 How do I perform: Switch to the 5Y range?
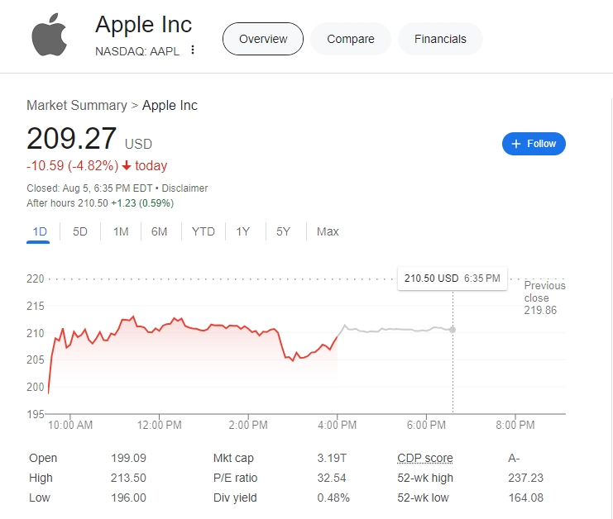coord(283,232)
